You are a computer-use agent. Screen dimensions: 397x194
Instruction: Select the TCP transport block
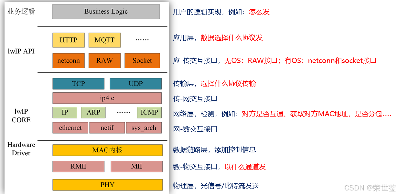pos(79,84)
